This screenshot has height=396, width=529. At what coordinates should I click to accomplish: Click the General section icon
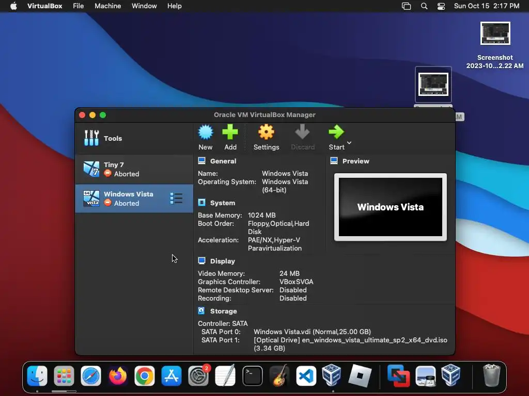[202, 161]
